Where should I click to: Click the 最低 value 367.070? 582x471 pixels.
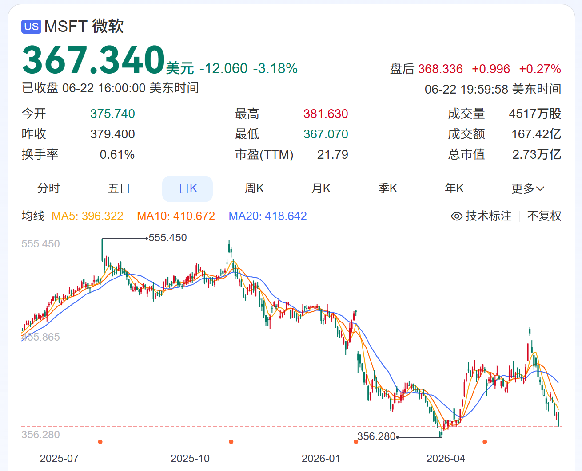tap(326, 134)
